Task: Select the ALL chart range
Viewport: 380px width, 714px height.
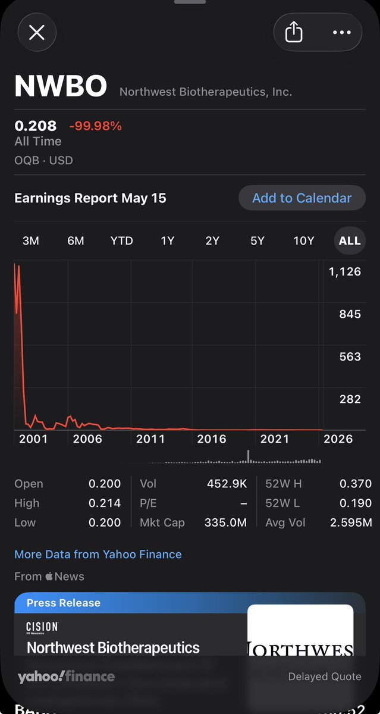Action: click(350, 240)
